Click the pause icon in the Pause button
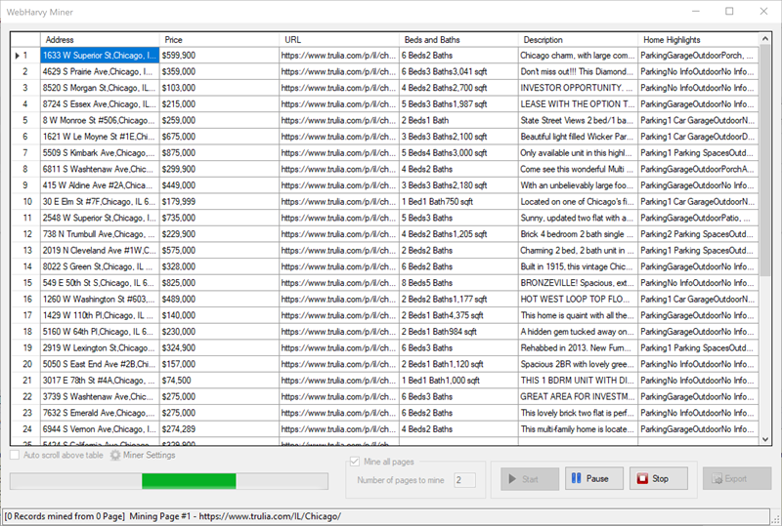This screenshot has height=526, width=782. click(x=577, y=479)
